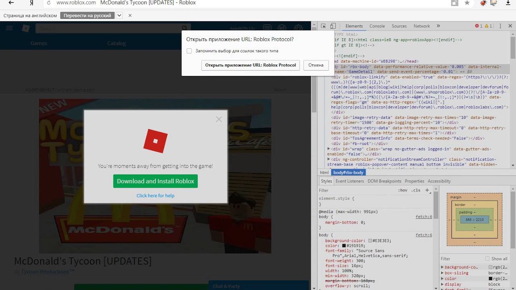
Task: Select the html breadcrumb
Action: (324, 173)
